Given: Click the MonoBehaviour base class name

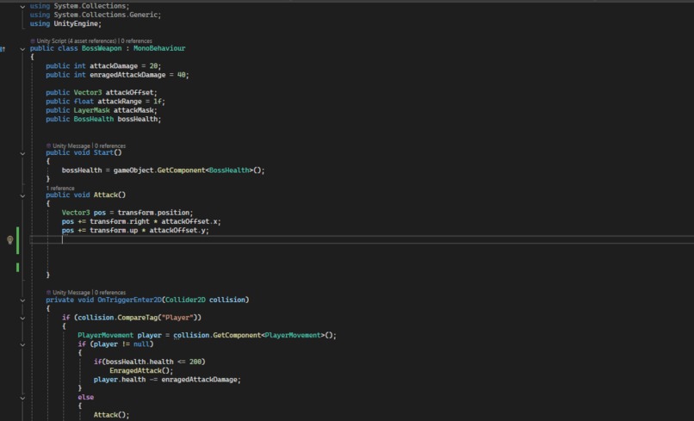Looking at the screenshot, I should tap(159, 48).
